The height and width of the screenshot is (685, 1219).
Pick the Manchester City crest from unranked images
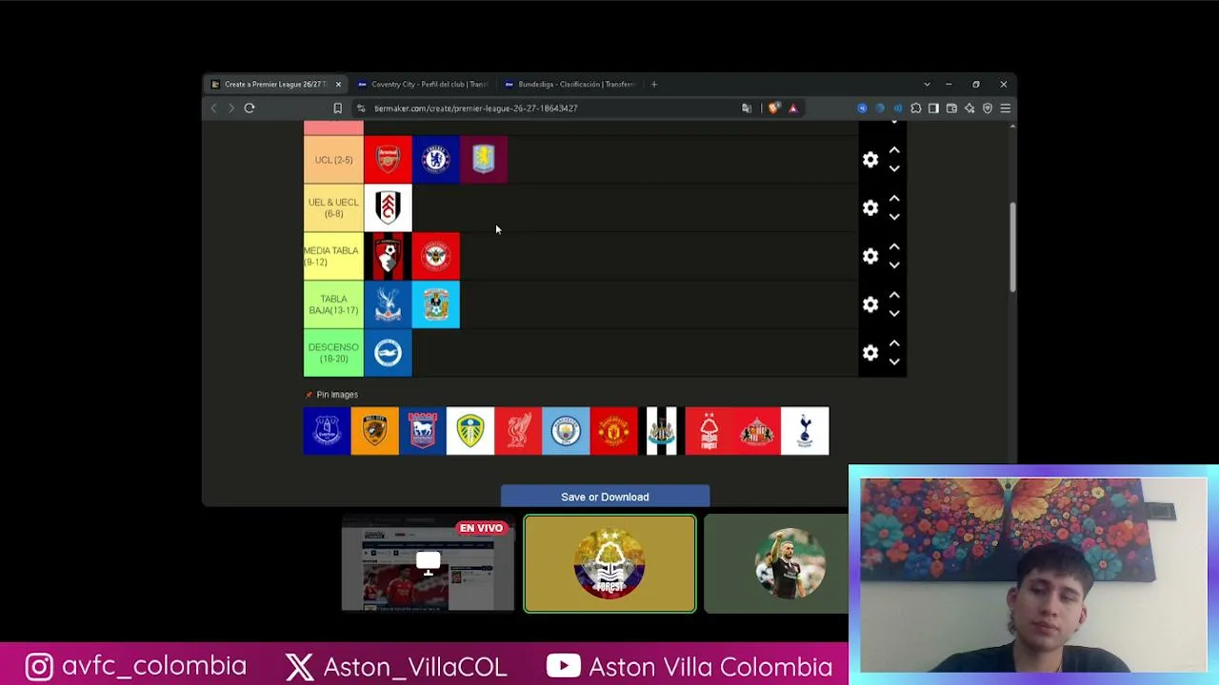pos(566,431)
